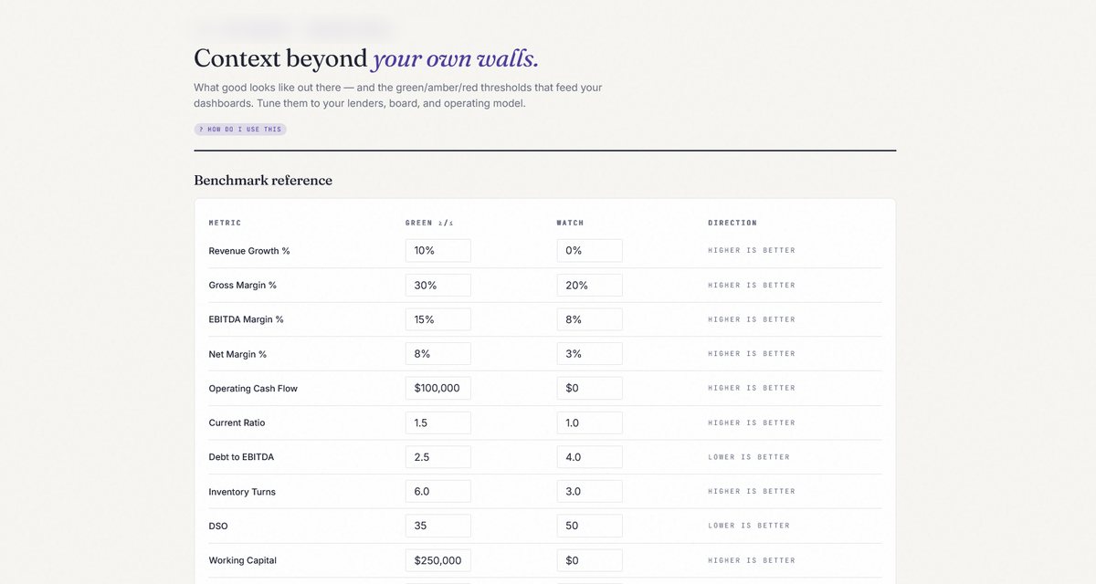Edit Debt to EBITDA green value 2.5
This screenshot has width=1096, height=584.
tap(438, 457)
